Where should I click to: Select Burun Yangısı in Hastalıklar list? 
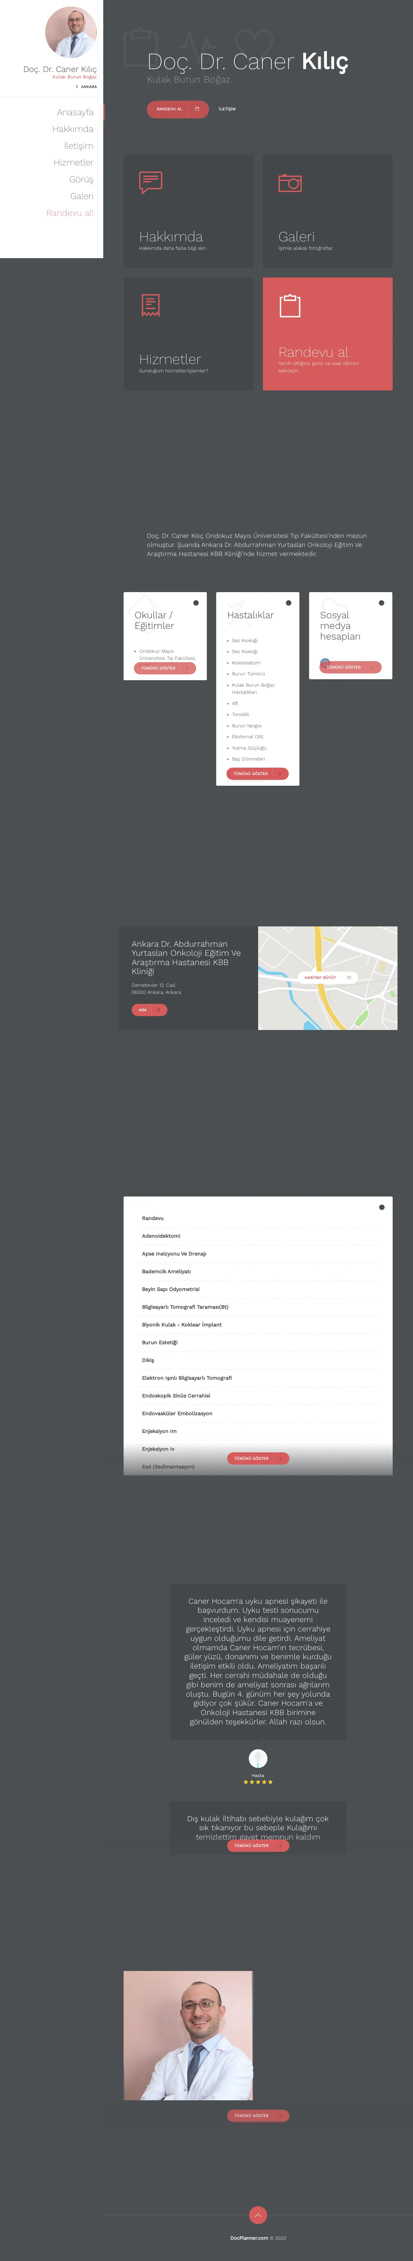247,726
